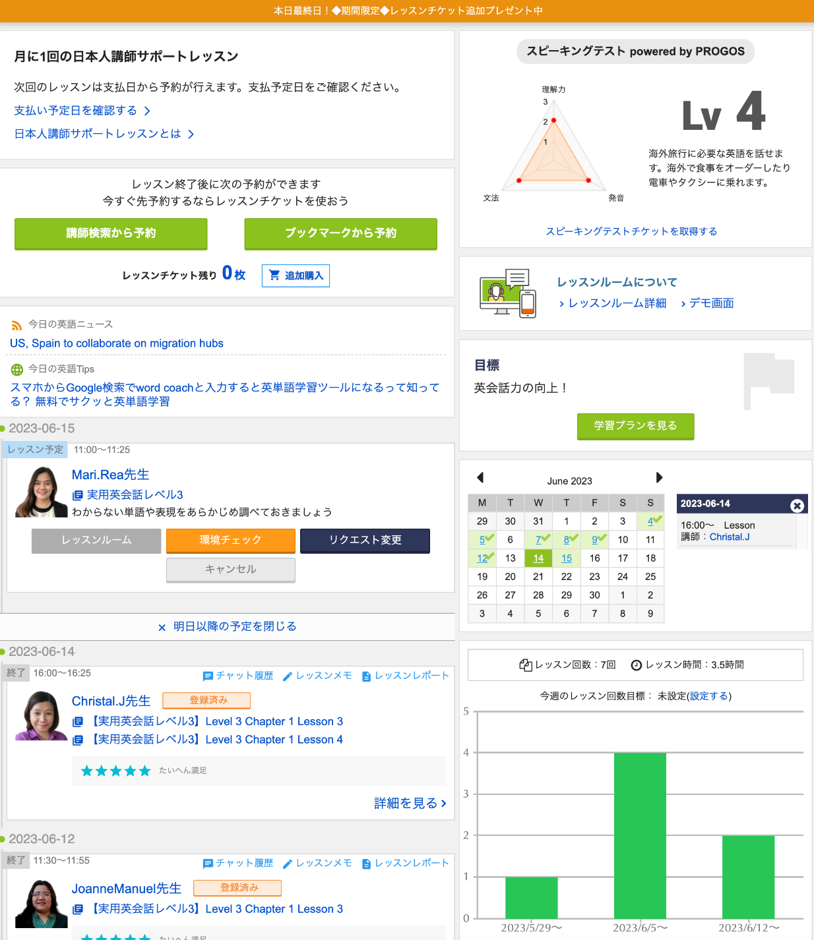Screen dimensions: 814x940
Task: Open レッスンレポート for the Christal.J lesson
Action: tap(405, 676)
